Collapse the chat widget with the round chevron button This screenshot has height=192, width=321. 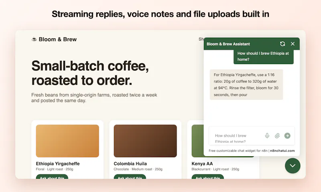pyautogui.click(x=293, y=166)
